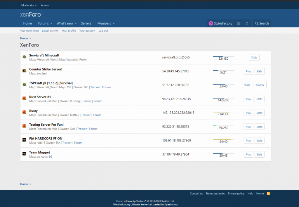Click the Servicraft Minecraft game icon
299x207 pixels.
(24, 57)
